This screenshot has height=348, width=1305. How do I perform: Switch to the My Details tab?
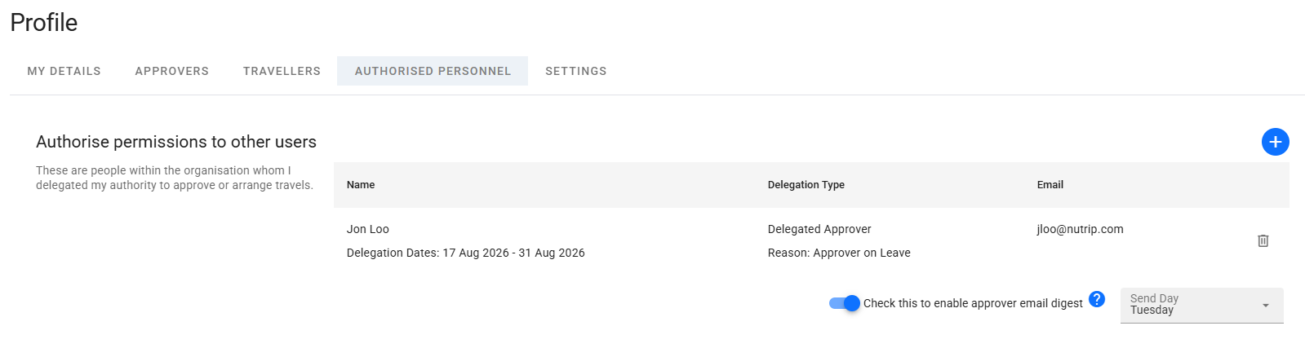coord(64,71)
